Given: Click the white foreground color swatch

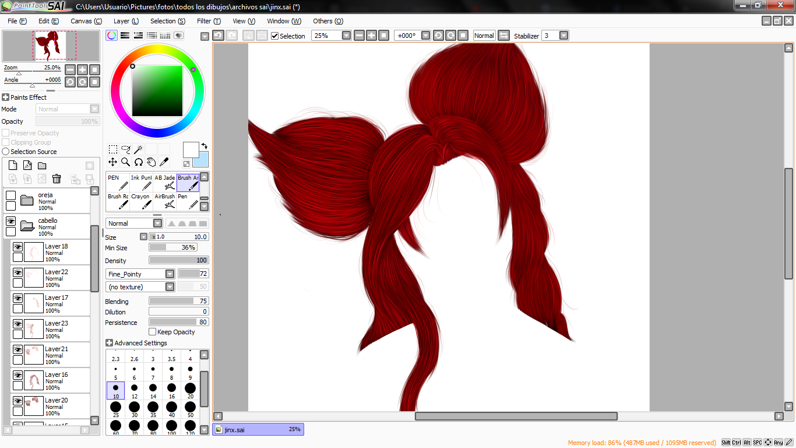Looking at the screenshot, I should tap(191, 150).
